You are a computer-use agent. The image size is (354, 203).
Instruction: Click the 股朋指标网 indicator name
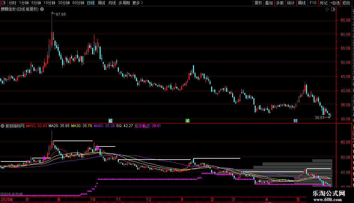(x=15, y=126)
